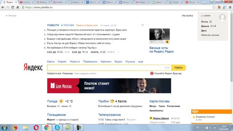Open Пробки traffic link

[x=103, y=101]
